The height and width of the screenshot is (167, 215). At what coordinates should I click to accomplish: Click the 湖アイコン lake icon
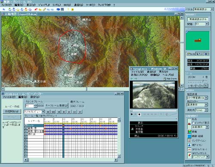coord(189,145)
